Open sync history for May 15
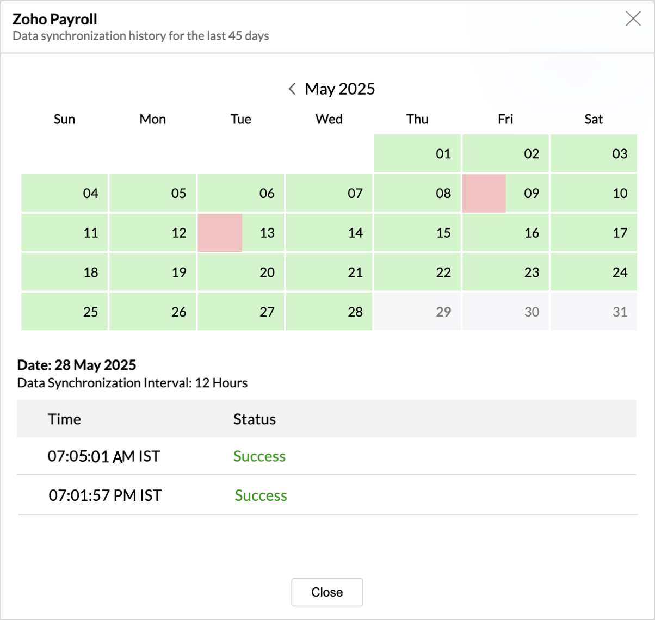655x620 pixels. coord(417,233)
